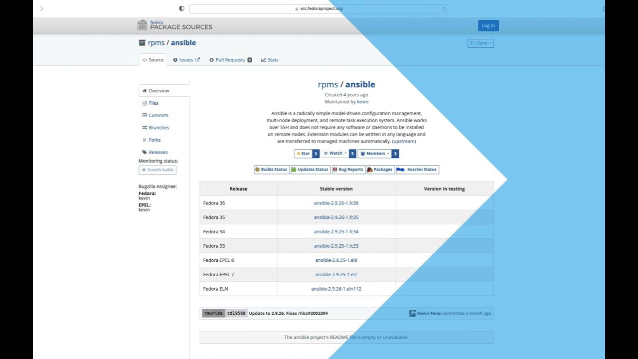Click the Log In button

pyautogui.click(x=488, y=25)
